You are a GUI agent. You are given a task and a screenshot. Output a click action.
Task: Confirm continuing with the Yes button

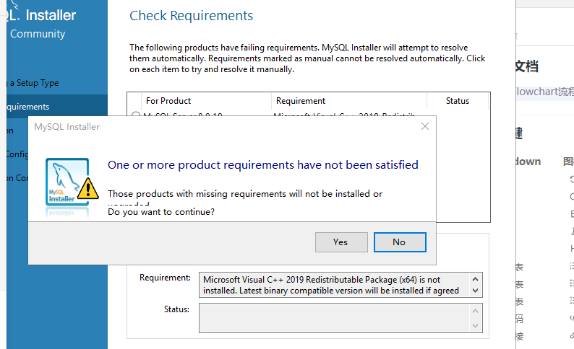tap(341, 242)
